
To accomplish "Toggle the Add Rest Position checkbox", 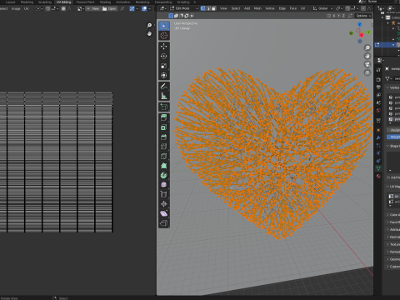I will point(388,177).
